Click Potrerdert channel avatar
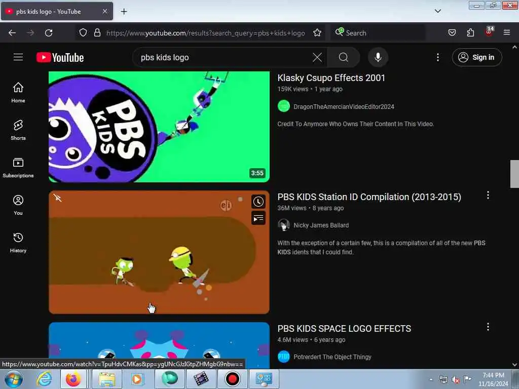This screenshot has width=519, height=389. pyautogui.click(x=284, y=357)
